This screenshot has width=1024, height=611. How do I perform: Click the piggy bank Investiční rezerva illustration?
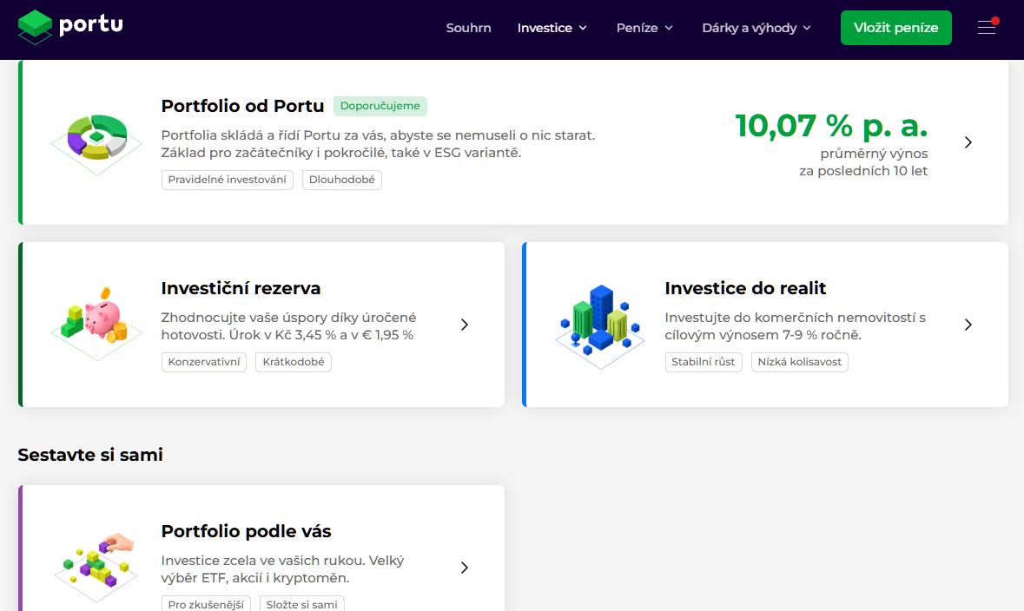point(96,324)
